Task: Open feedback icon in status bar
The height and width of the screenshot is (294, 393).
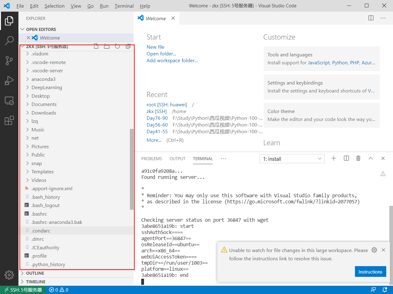Action: (x=373, y=290)
